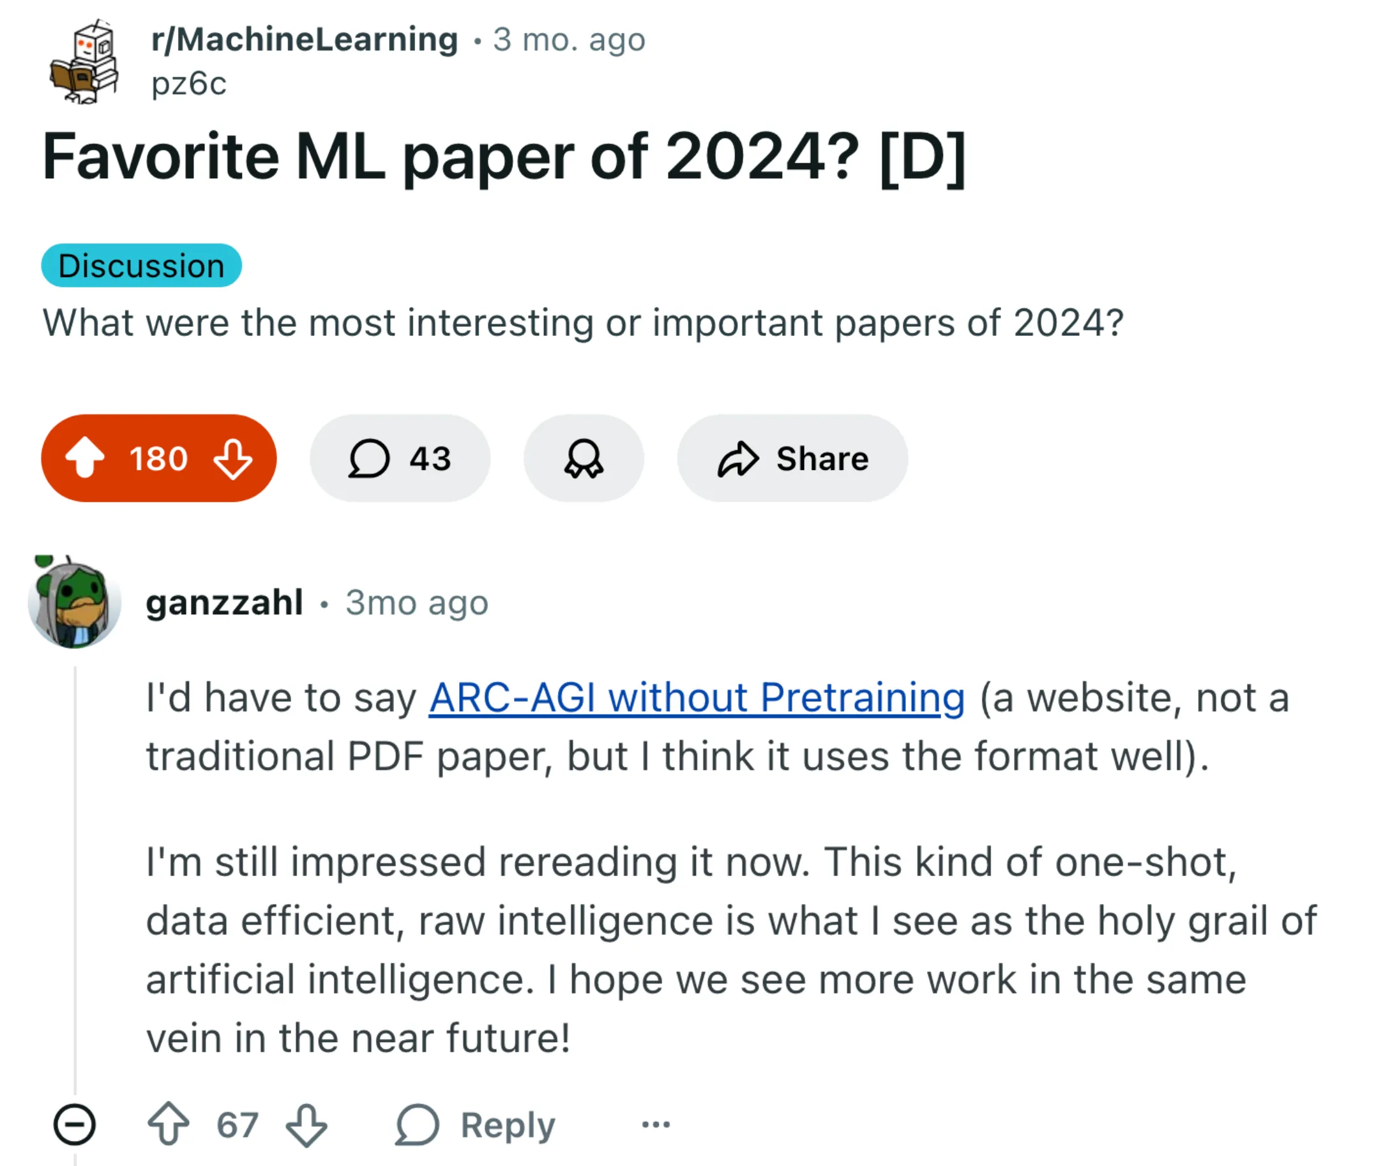Downvote the Favorite ML paper post
Screen dimensions: 1374x1166
(x=232, y=458)
